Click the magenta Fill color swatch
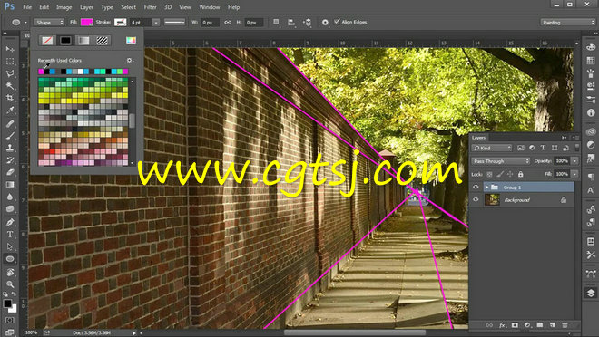 click(x=86, y=22)
